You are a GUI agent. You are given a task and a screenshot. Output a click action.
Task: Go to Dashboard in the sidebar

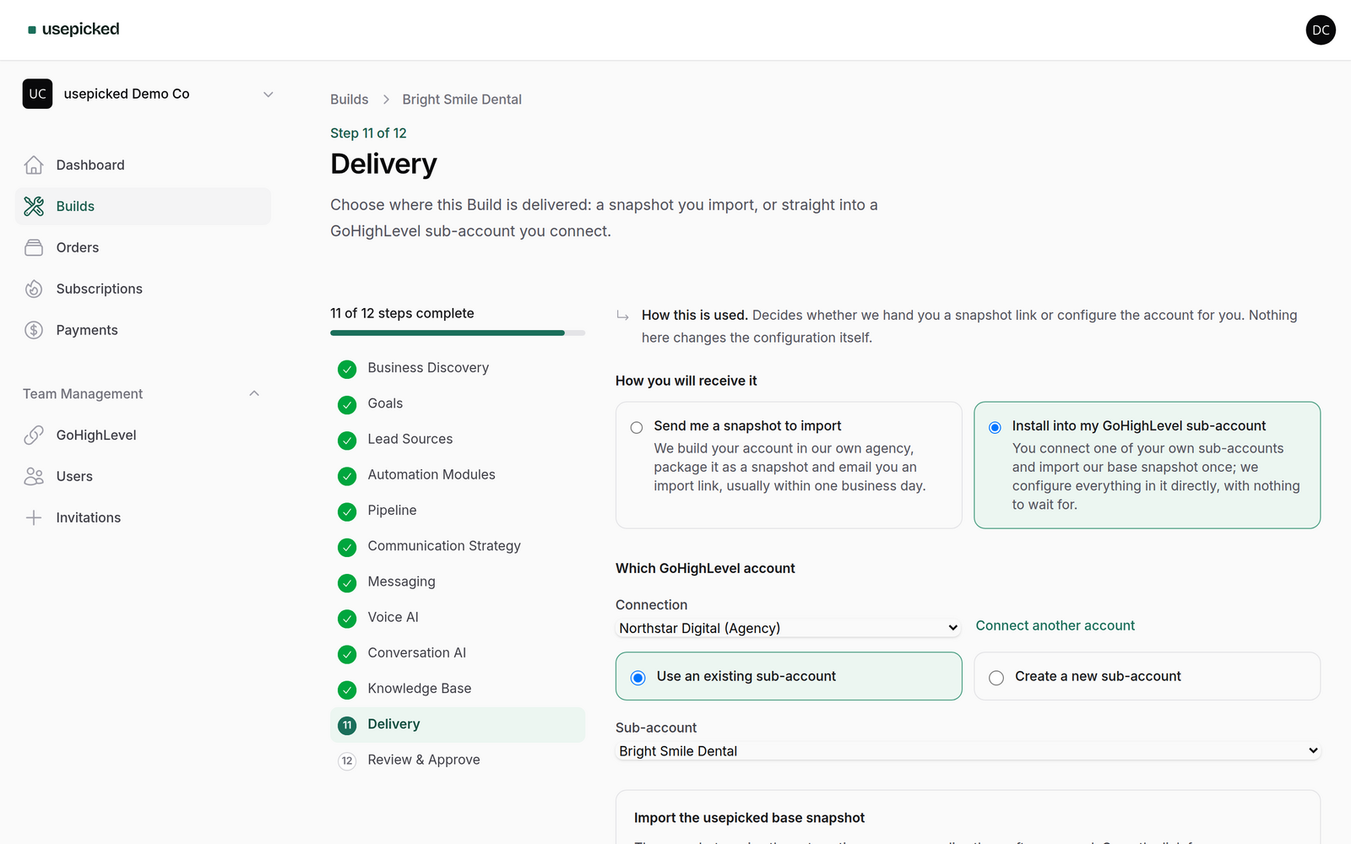[x=143, y=165]
